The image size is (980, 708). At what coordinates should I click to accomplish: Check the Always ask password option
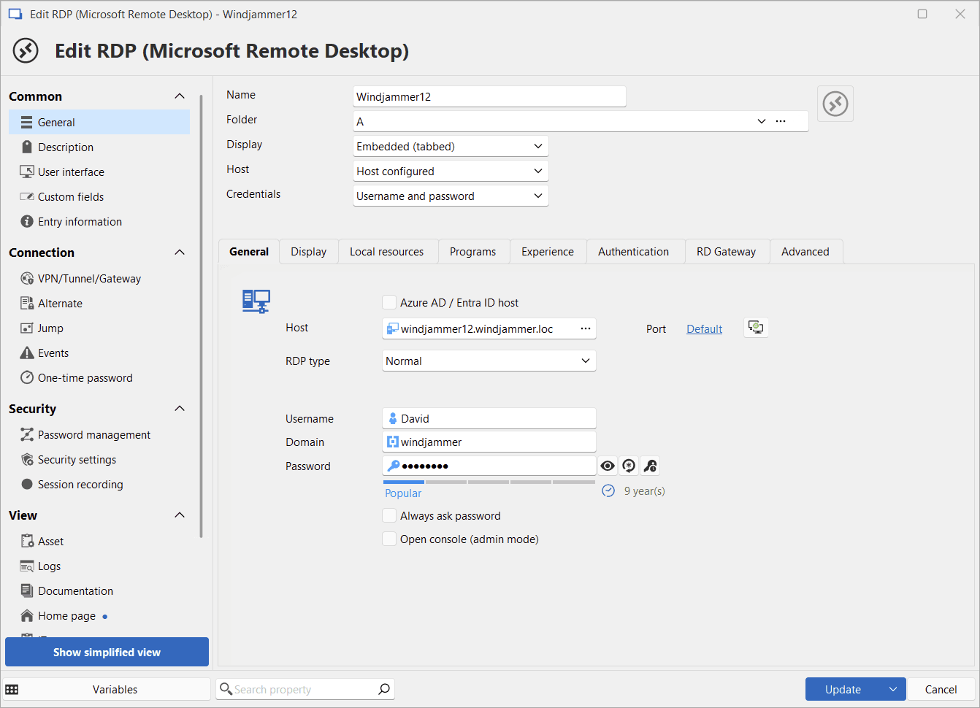coord(389,516)
